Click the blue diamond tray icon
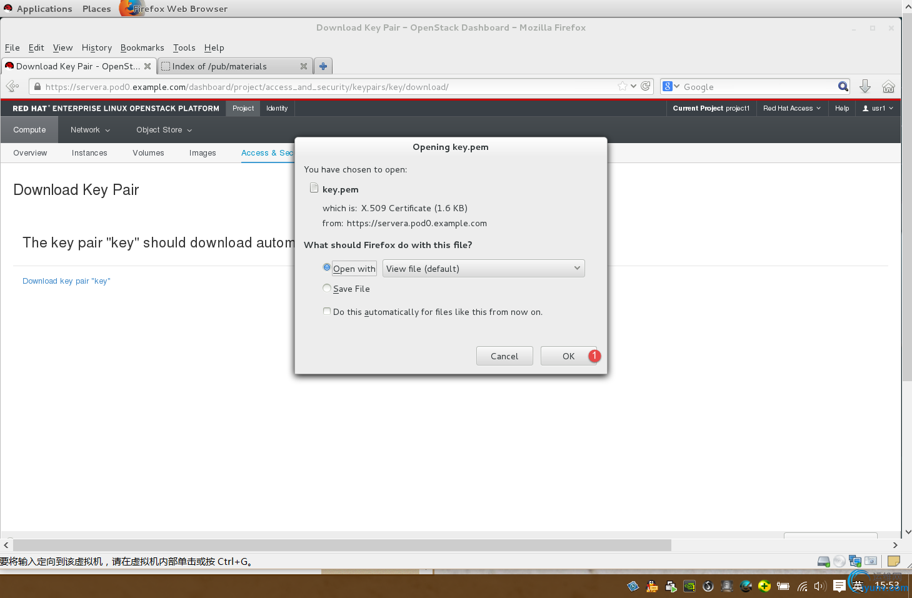 click(x=633, y=586)
